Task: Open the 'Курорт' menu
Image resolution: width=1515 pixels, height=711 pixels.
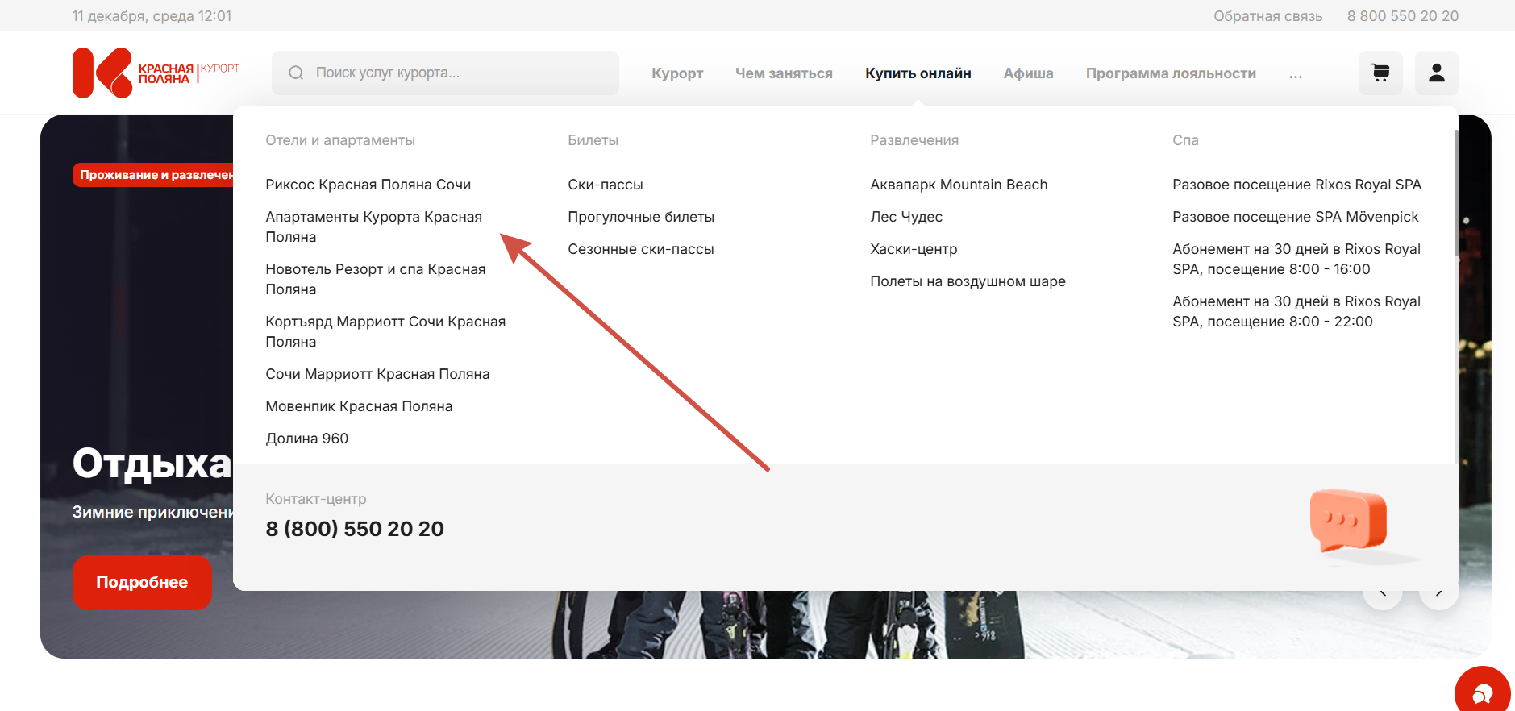Action: click(677, 73)
